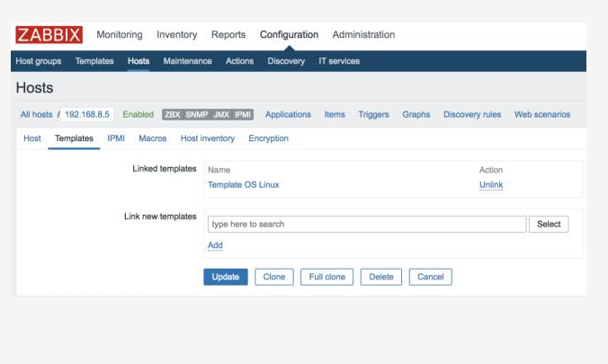Click Add to link new template
Viewport: 608px width, 364px height.
pyautogui.click(x=215, y=245)
